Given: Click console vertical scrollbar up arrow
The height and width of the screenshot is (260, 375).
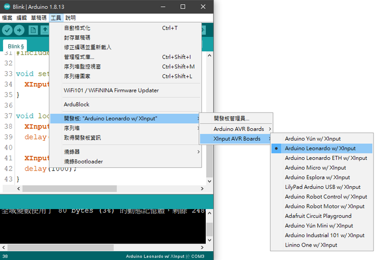Looking at the screenshot, I should pyautogui.click(x=209, y=213).
